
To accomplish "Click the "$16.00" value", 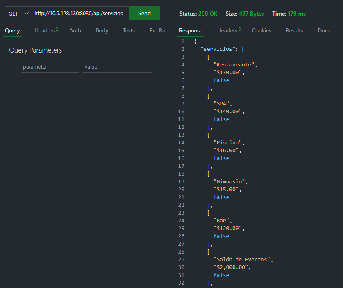I will tap(226, 151).
